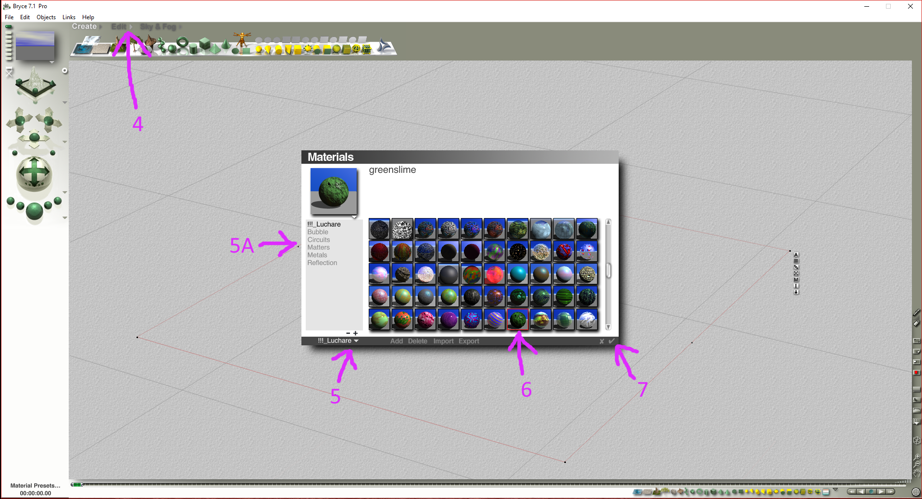
Task: Click Import in the Materials dialog
Action: coord(443,341)
